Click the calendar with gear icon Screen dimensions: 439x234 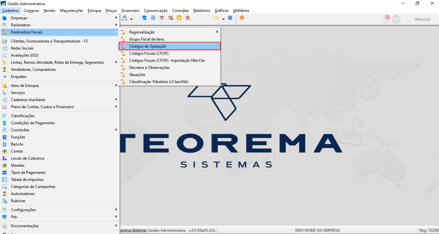pyautogui.click(x=171, y=18)
